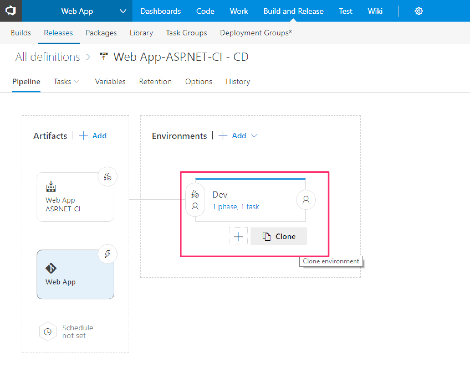Go back to All definitions
470x368 pixels.
click(x=48, y=57)
